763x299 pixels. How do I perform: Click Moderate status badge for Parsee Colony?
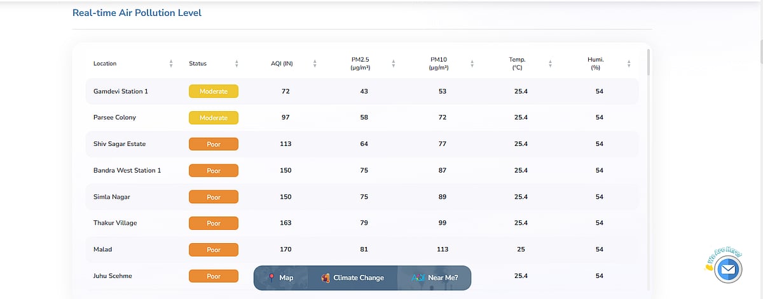coord(214,117)
